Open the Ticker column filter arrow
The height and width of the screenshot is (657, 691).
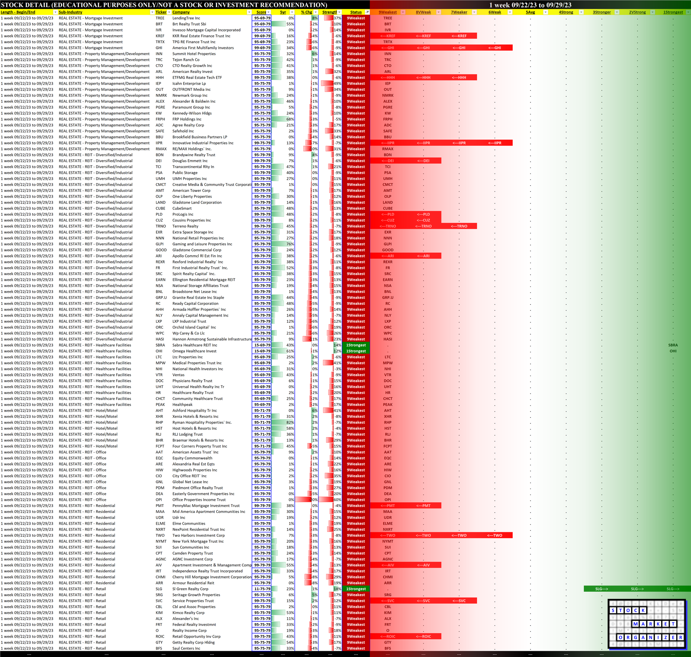pyautogui.click(x=169, y=12)
